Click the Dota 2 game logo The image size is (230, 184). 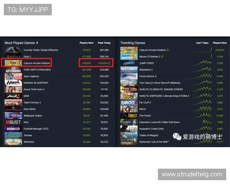pos(13,56)
